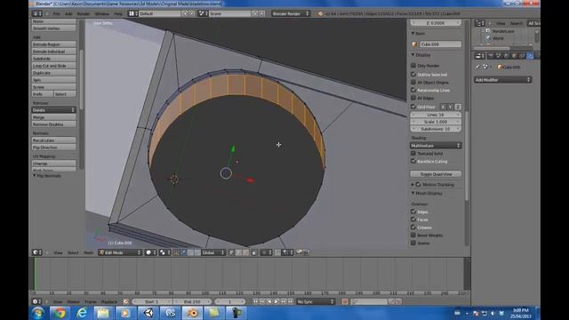569x320 pixels.
Task: Click the Extrude Region button
Action: click(x=53, y=44)
